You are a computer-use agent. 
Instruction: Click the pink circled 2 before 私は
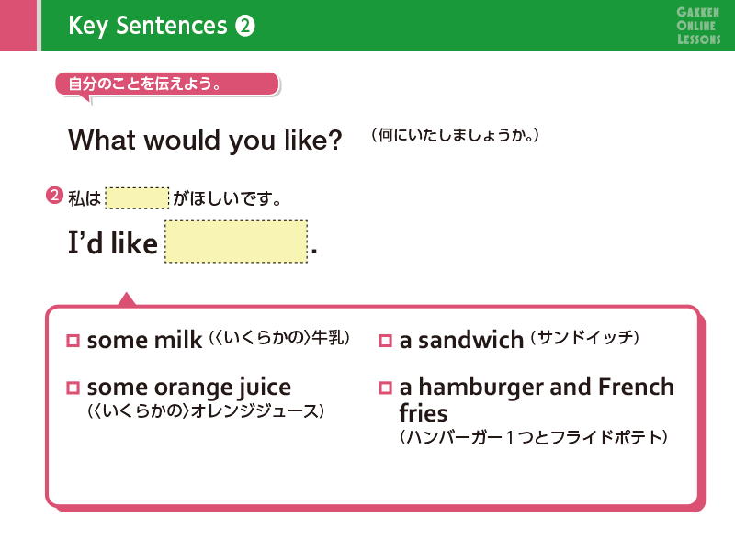pyautogui.click(x=54, y=196)
